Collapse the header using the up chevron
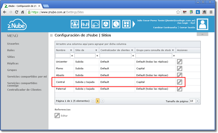This screenshot has height=133, width=218. pyautogui.click(x=202, y=34)
